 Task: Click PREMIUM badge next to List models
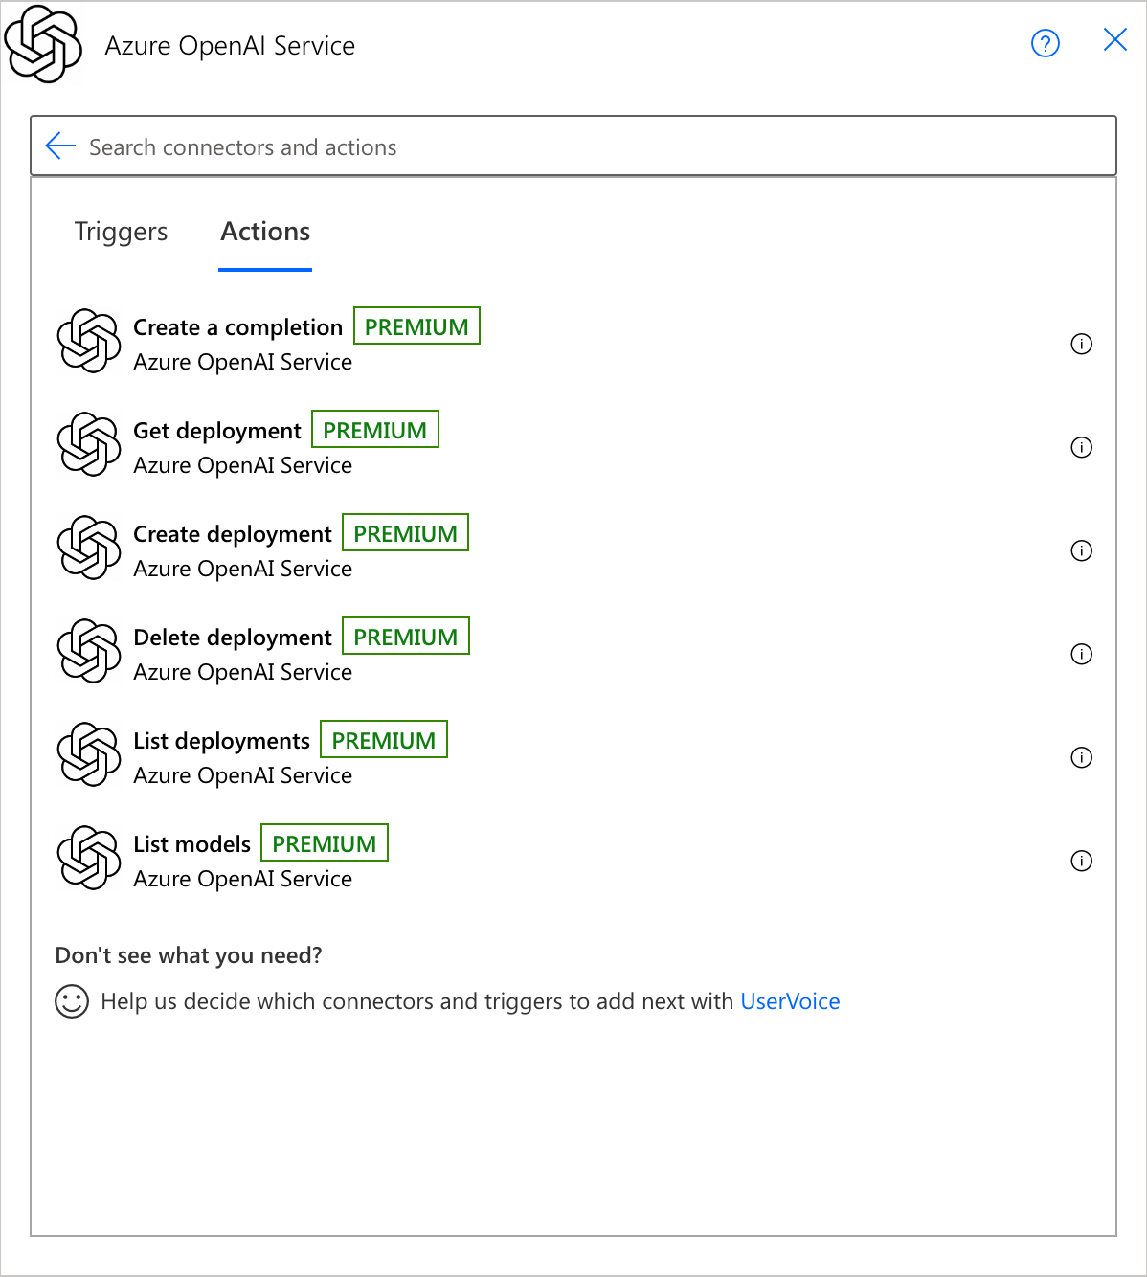[325, 842]
